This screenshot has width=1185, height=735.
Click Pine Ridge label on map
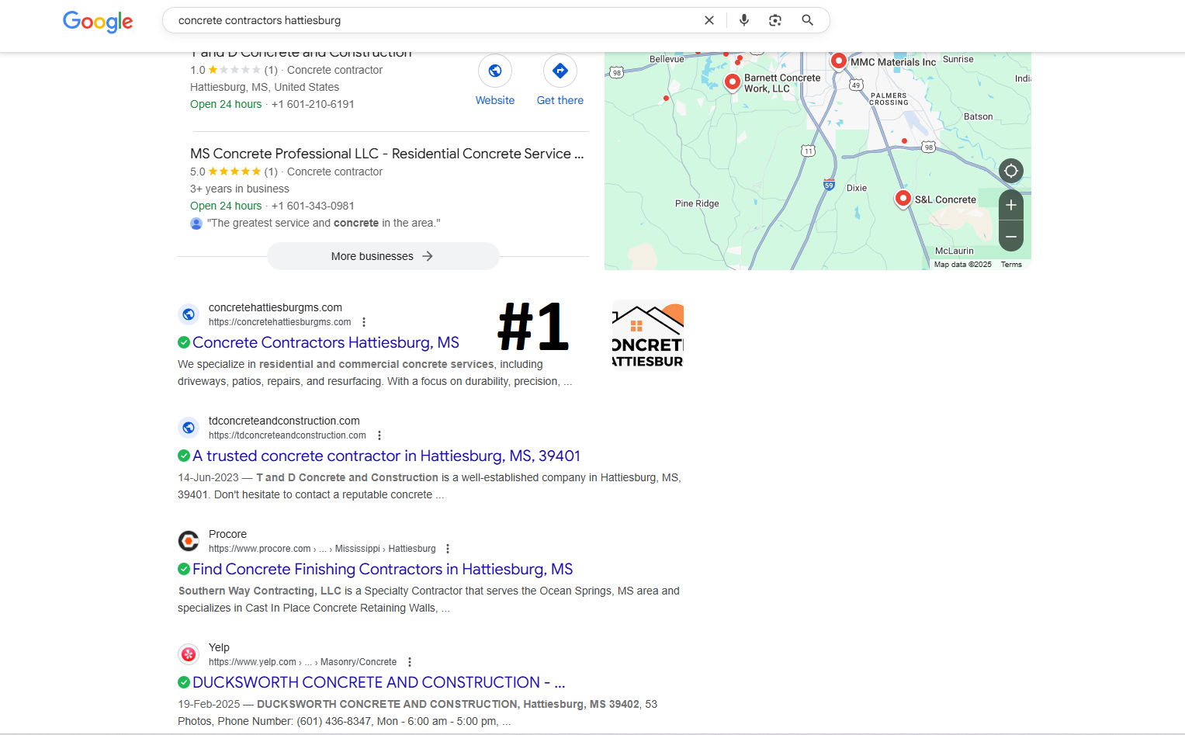coord(697,203)
